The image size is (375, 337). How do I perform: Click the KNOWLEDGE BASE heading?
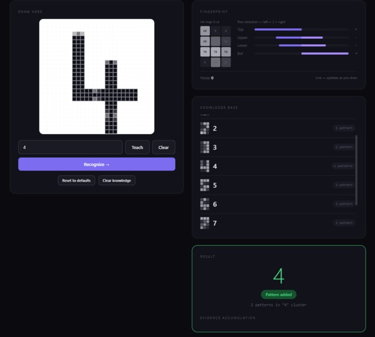(x=219, y=108)
